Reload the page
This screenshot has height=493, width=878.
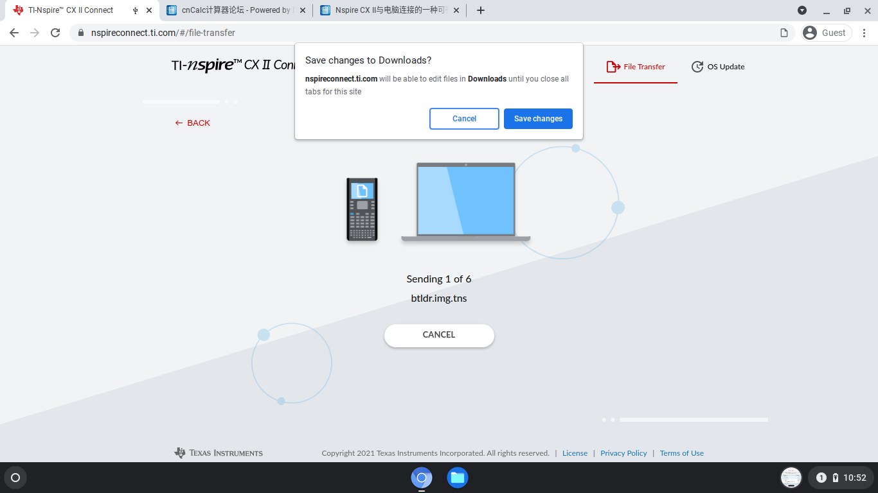55,33
